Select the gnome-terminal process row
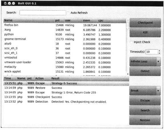The image size is (164, 130). tap(65, 39)
